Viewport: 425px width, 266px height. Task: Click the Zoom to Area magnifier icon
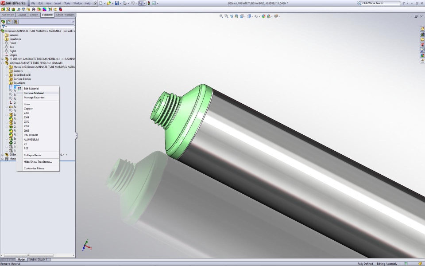(x=226, y=16)
